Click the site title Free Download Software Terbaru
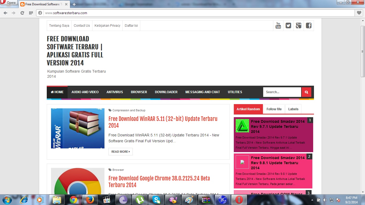Viewport: 365px width, 205px height. point(75,51)
